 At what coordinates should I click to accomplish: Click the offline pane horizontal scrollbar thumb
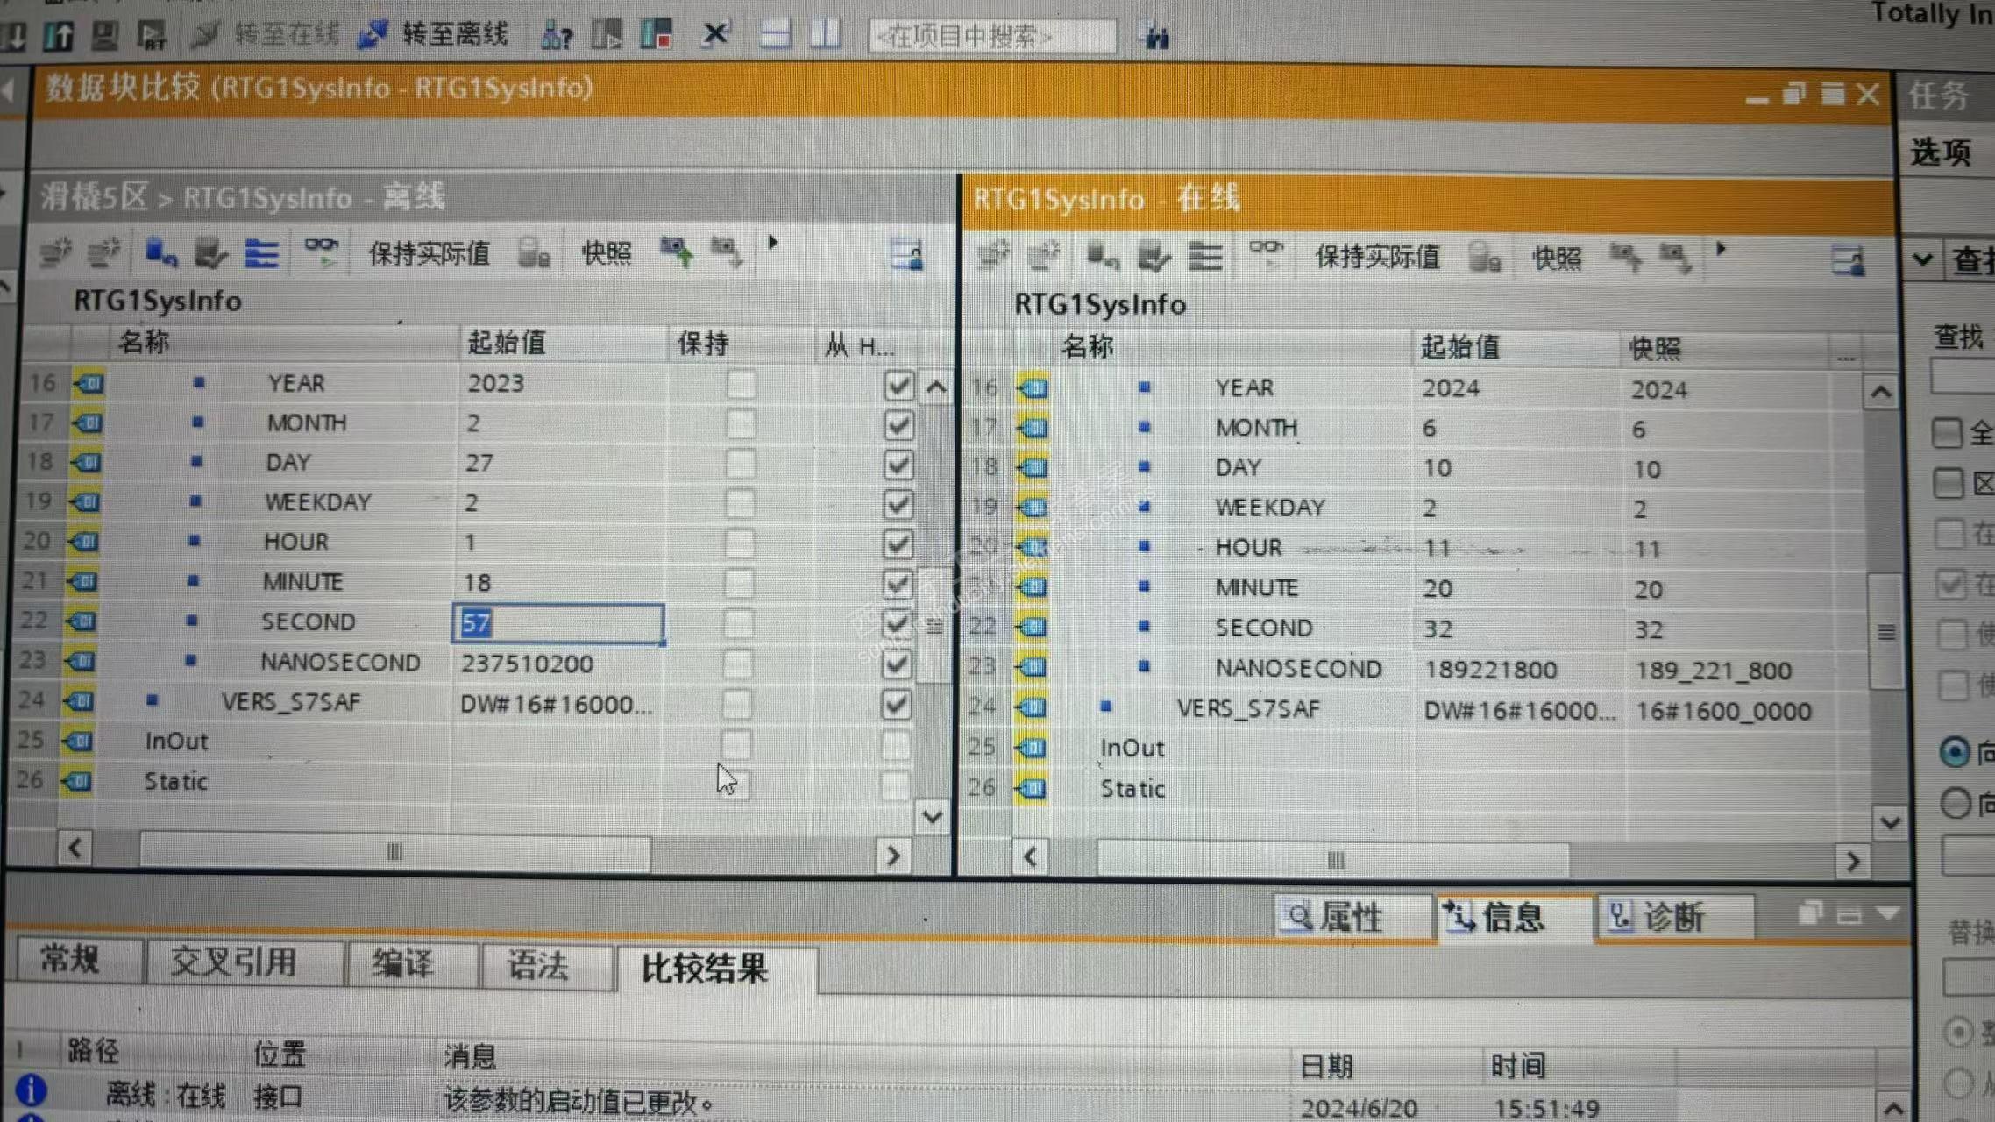click(x=394, y=851)
